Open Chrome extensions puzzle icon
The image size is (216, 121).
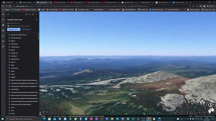click(204, 6)
